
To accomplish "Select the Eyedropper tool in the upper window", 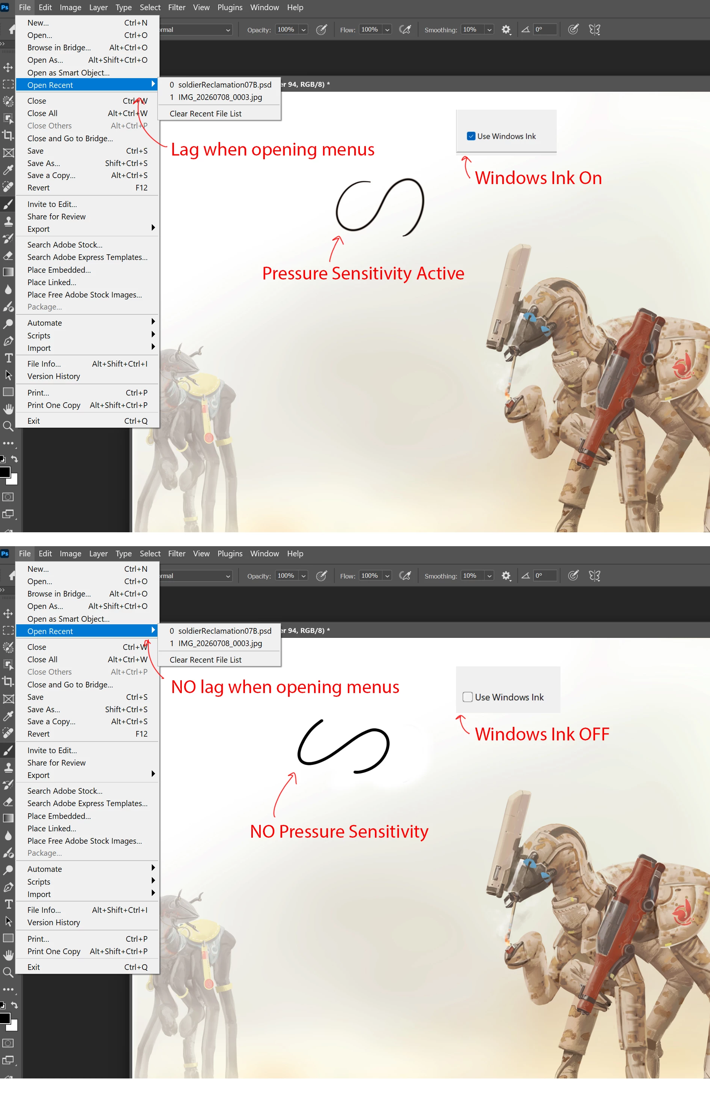I will (x=8, y=170).
